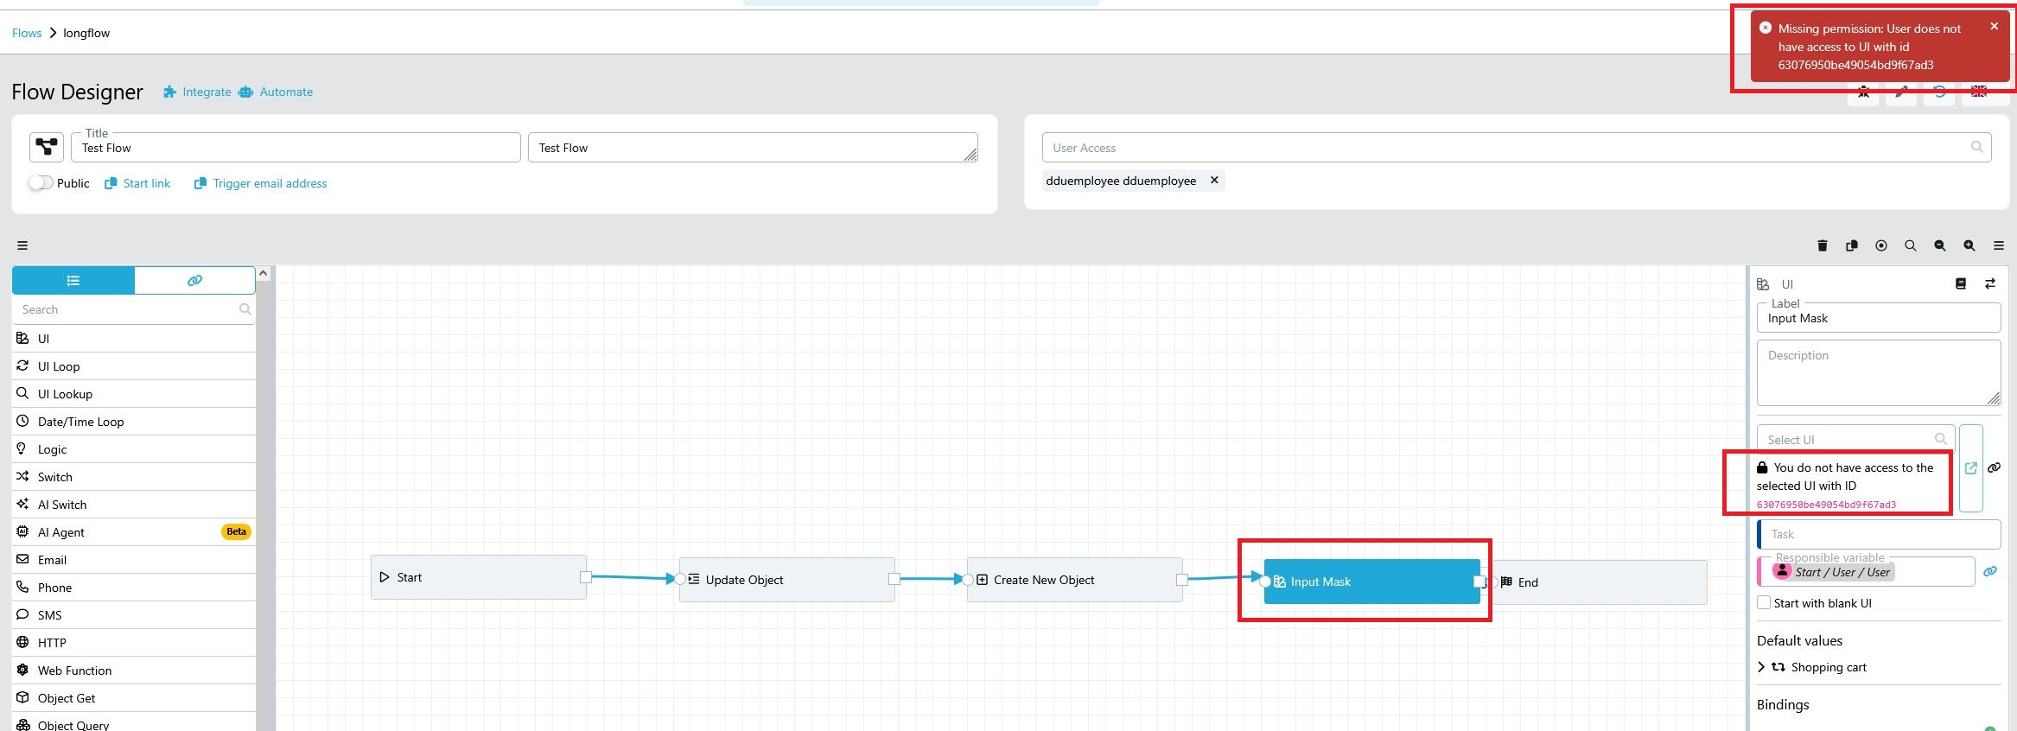2017x731 pixels.
Task: Open the right hamburger menu in toolbar
Action: pos(1999,245)
